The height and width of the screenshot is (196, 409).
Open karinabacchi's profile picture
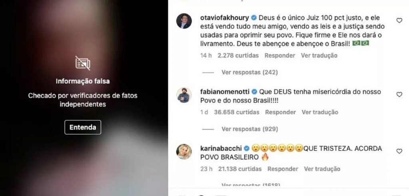coord(184,151)
